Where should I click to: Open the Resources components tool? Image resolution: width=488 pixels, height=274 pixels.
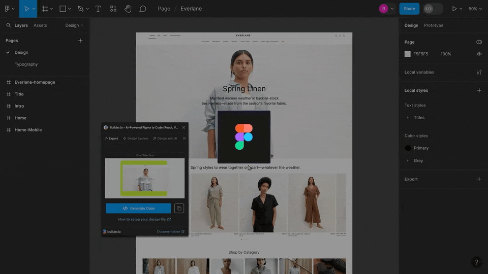click(x=113, y=9)
